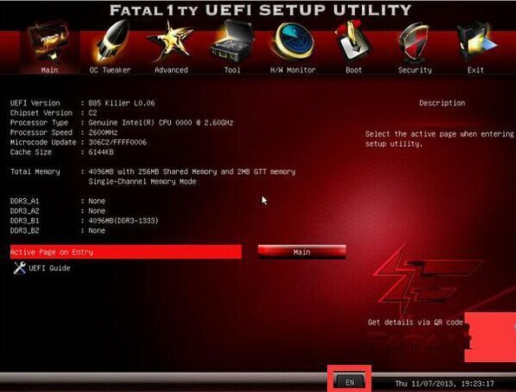Open the H/W Monitor tab label
516x392 pixels.
point(293,70)
